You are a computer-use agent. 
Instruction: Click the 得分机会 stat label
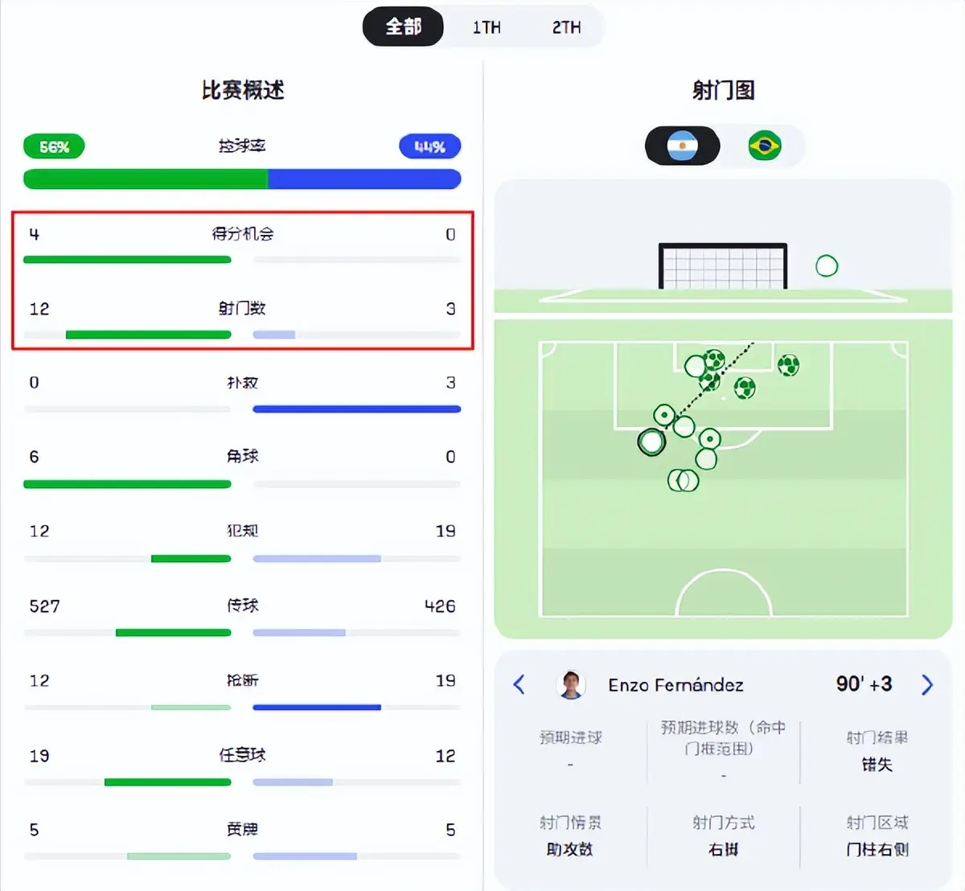pos(242,234)
